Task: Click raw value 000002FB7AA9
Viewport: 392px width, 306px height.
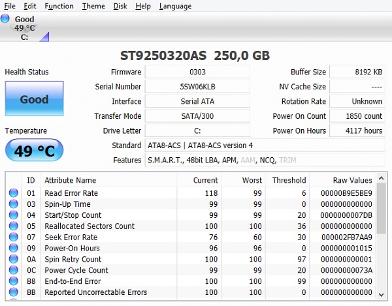Action: coord(347,237)
